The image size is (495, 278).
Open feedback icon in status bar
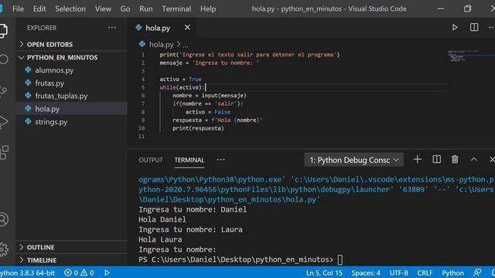click(477, 273)
